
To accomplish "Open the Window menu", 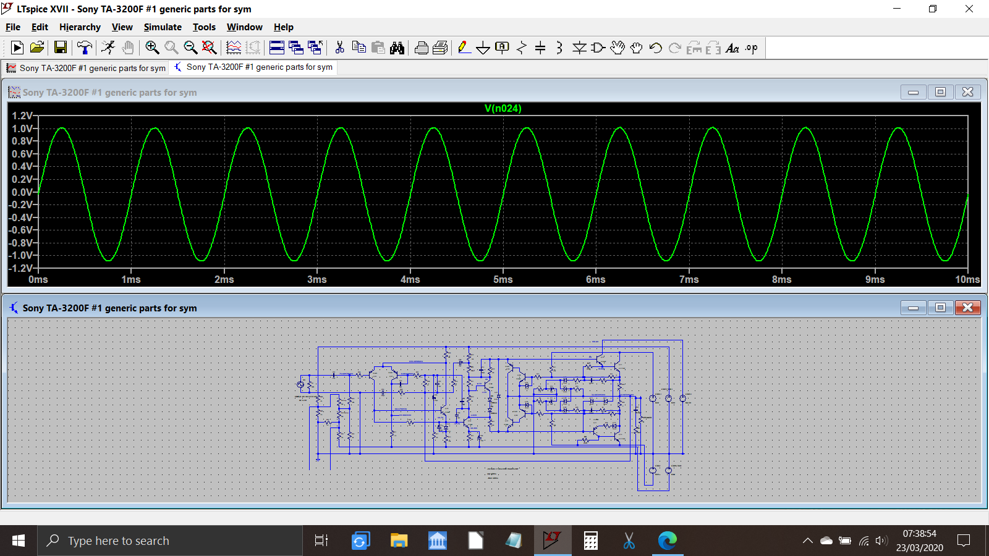I will coord(244,27).
